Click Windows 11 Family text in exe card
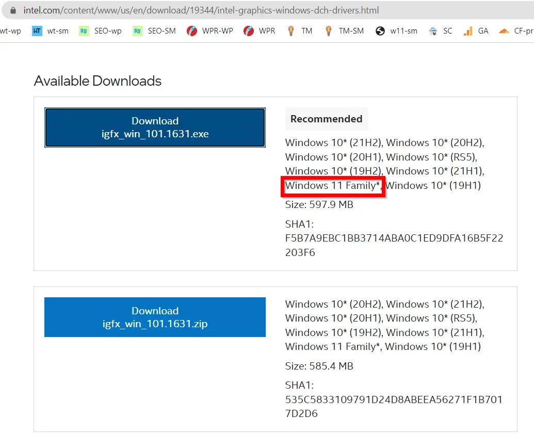The height and width of the screenshot is (448, 534). [332, 185]
